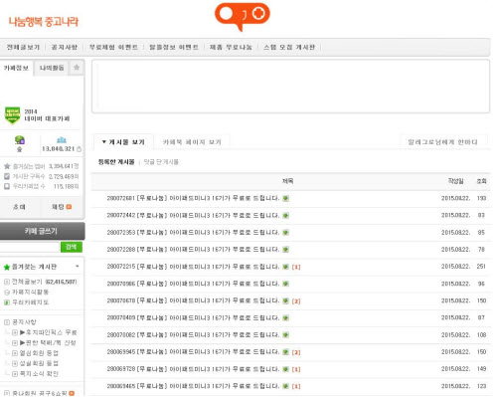Click green image icon on post 280072442
The width and height of the screenshot is (497, 397).
285,216
